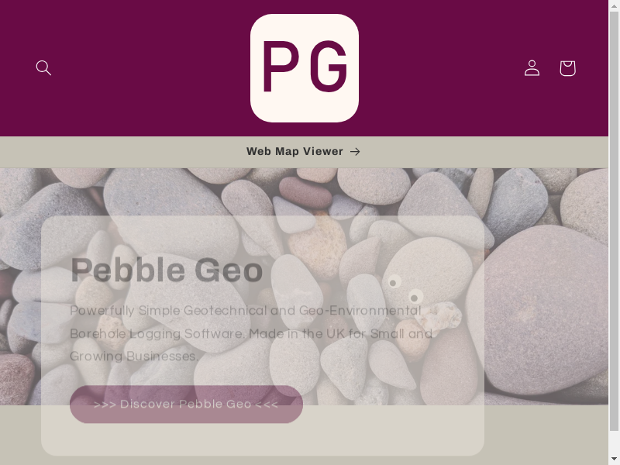
Task: Click the reddish-brown pebble atop the banner
Action: [x=305, y=192]
